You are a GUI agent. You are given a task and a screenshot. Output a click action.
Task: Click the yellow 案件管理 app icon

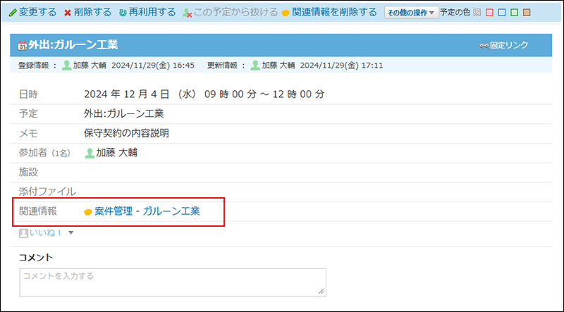click(88, 212)
